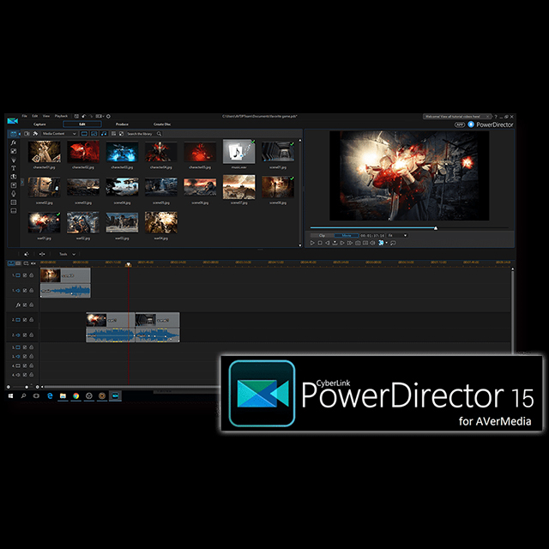Toggle enable checkbox on audio track 1
Viewport: 549px width, 549px height.
tap(25, 291)
